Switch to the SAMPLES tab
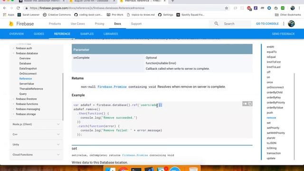The image size is (304, 171). [x=87, y=34]
